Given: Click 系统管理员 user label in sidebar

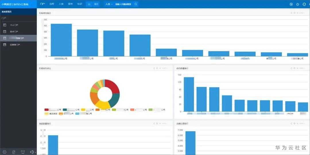Looking at the screenshot, I should 7,12.
